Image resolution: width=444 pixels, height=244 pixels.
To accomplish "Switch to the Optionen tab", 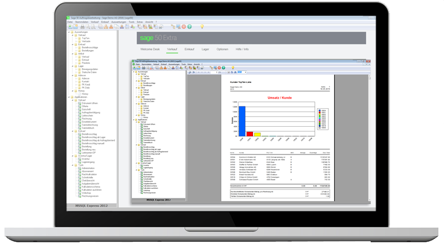I will click(223, 49).
